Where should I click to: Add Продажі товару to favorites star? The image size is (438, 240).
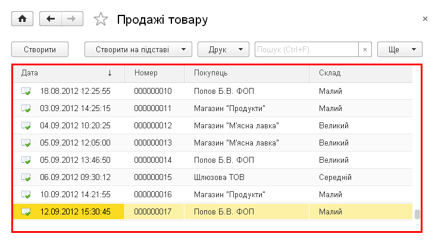coord(101,19)
